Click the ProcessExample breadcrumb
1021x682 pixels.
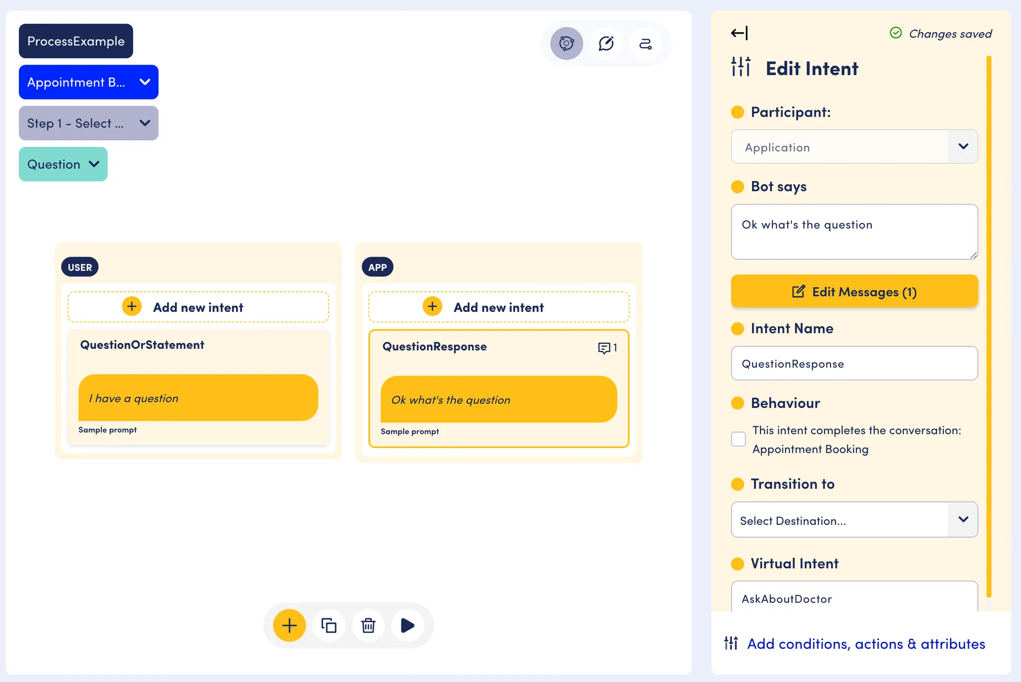[76, 41]
